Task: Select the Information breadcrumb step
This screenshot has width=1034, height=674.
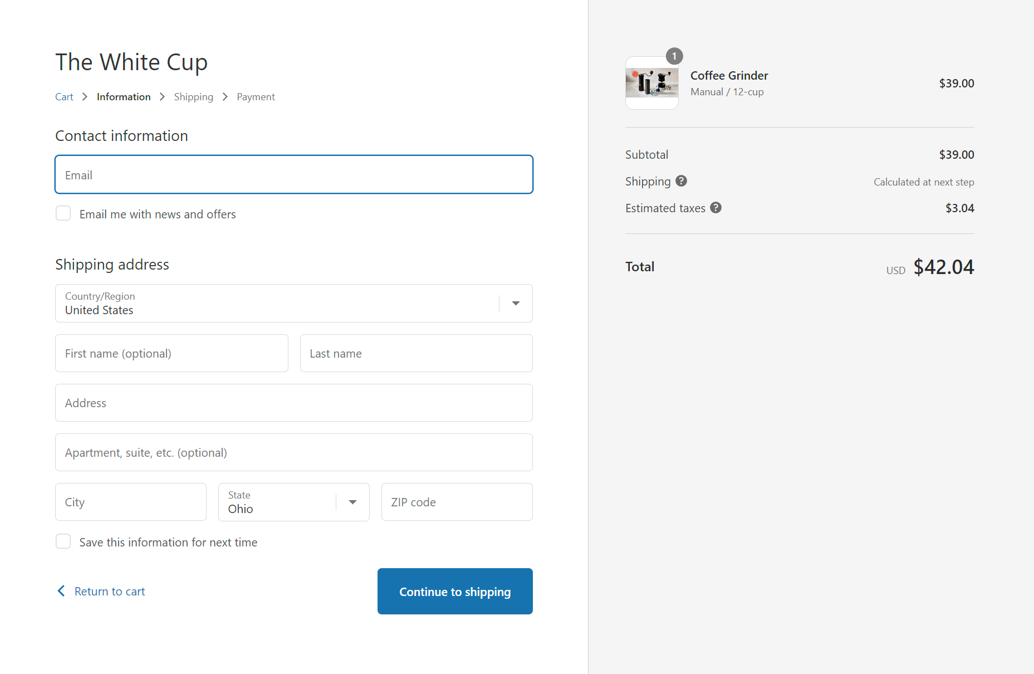Action: (124, 97)
